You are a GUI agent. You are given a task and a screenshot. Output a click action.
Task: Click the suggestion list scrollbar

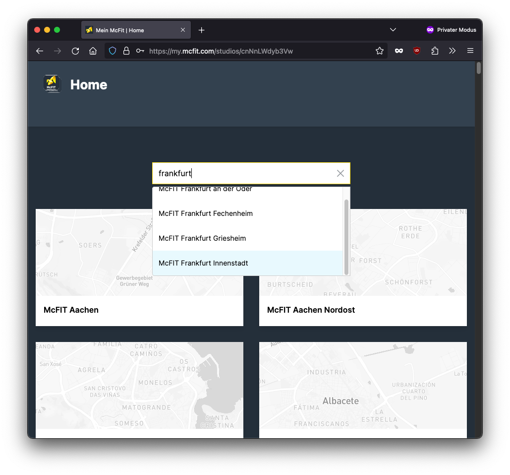tap(346, 237)
